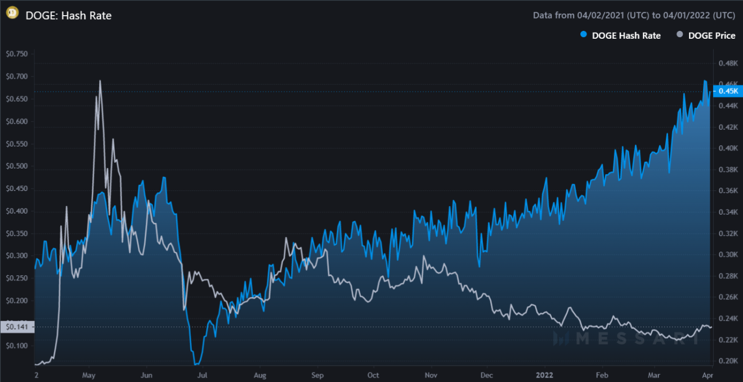Click the $0.750 price axis label
The height and width of the screenshot is (382, 743).
point(17,54)
